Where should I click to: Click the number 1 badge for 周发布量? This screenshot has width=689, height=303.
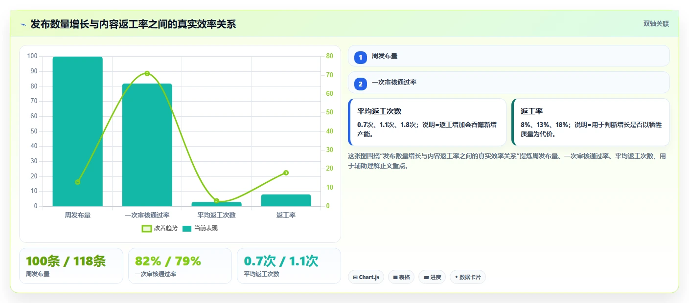[x=361, y=57]
